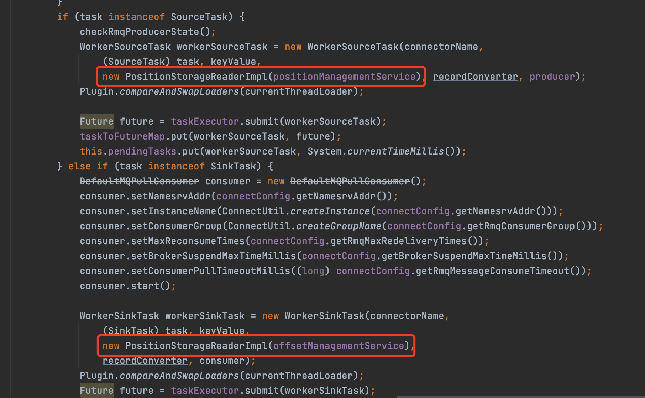
Task: Click the currentTimeMillis static call
Action: (395, 151)
